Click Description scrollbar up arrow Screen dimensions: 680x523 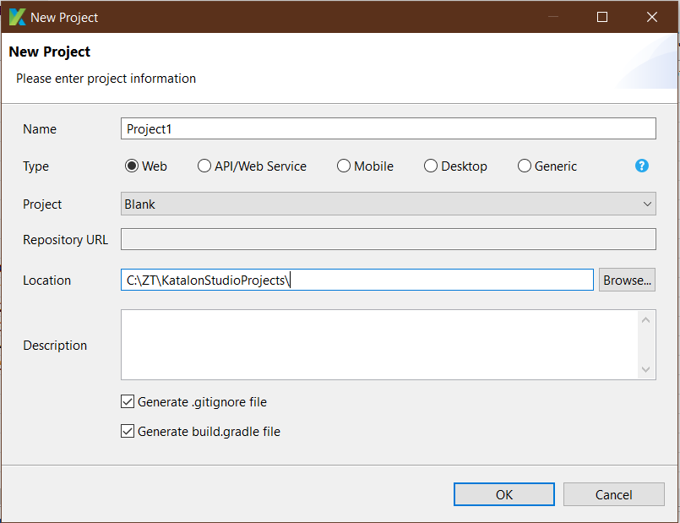pos(645,320)
